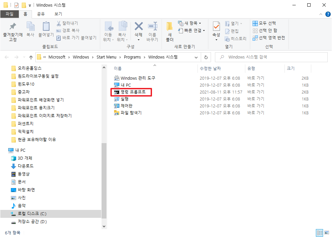
Task: Select 로컬 디스크 (C:) drive
Action: [51, 214]
